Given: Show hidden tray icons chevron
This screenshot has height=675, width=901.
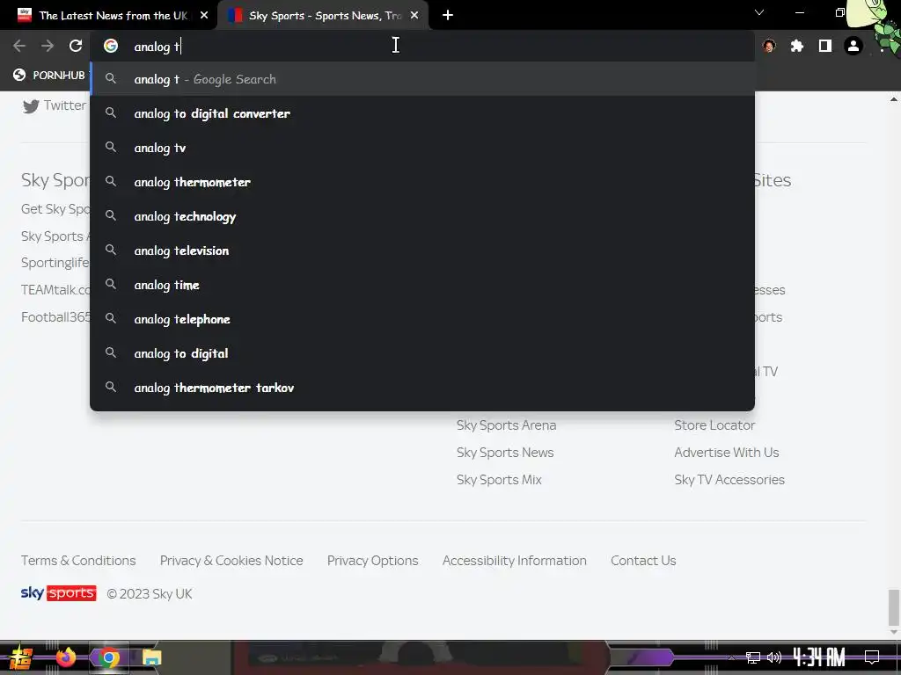Looking at the screenshot, I should pos(731,657).
